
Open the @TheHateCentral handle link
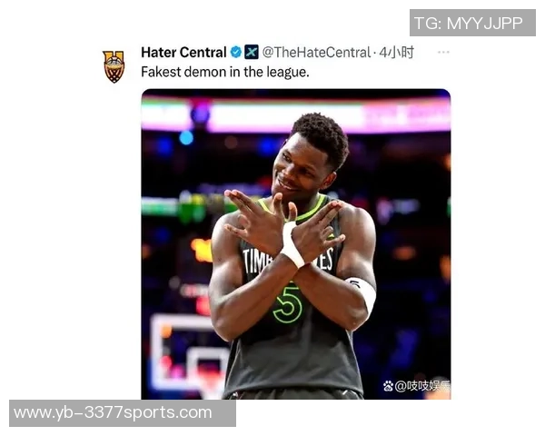pos(316,53)
